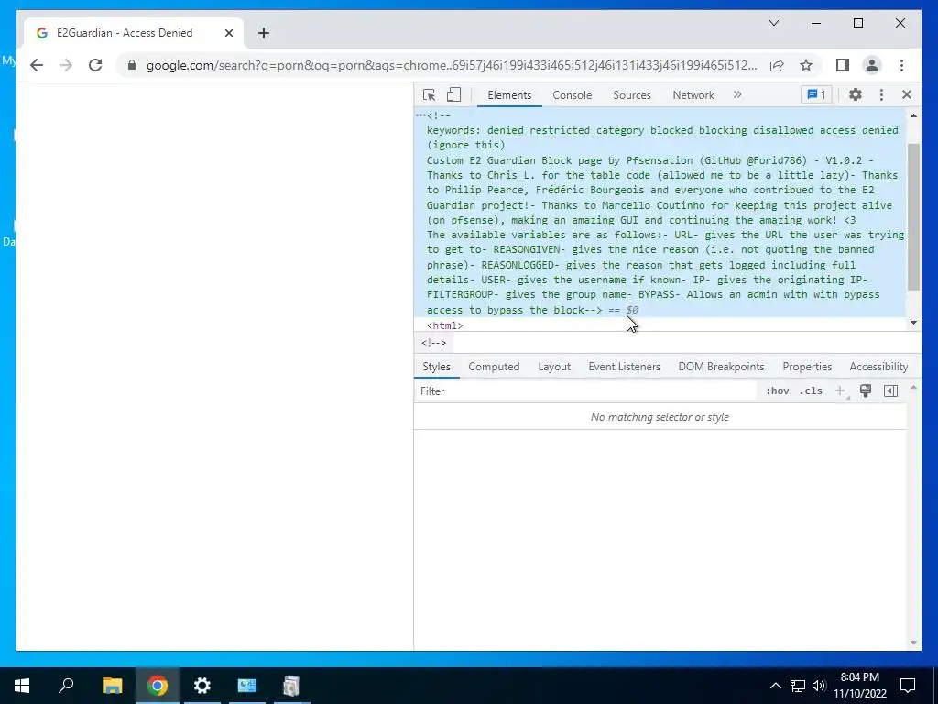
Task: Toggle the rendering emulations brush icon
Action: point(866,390)
